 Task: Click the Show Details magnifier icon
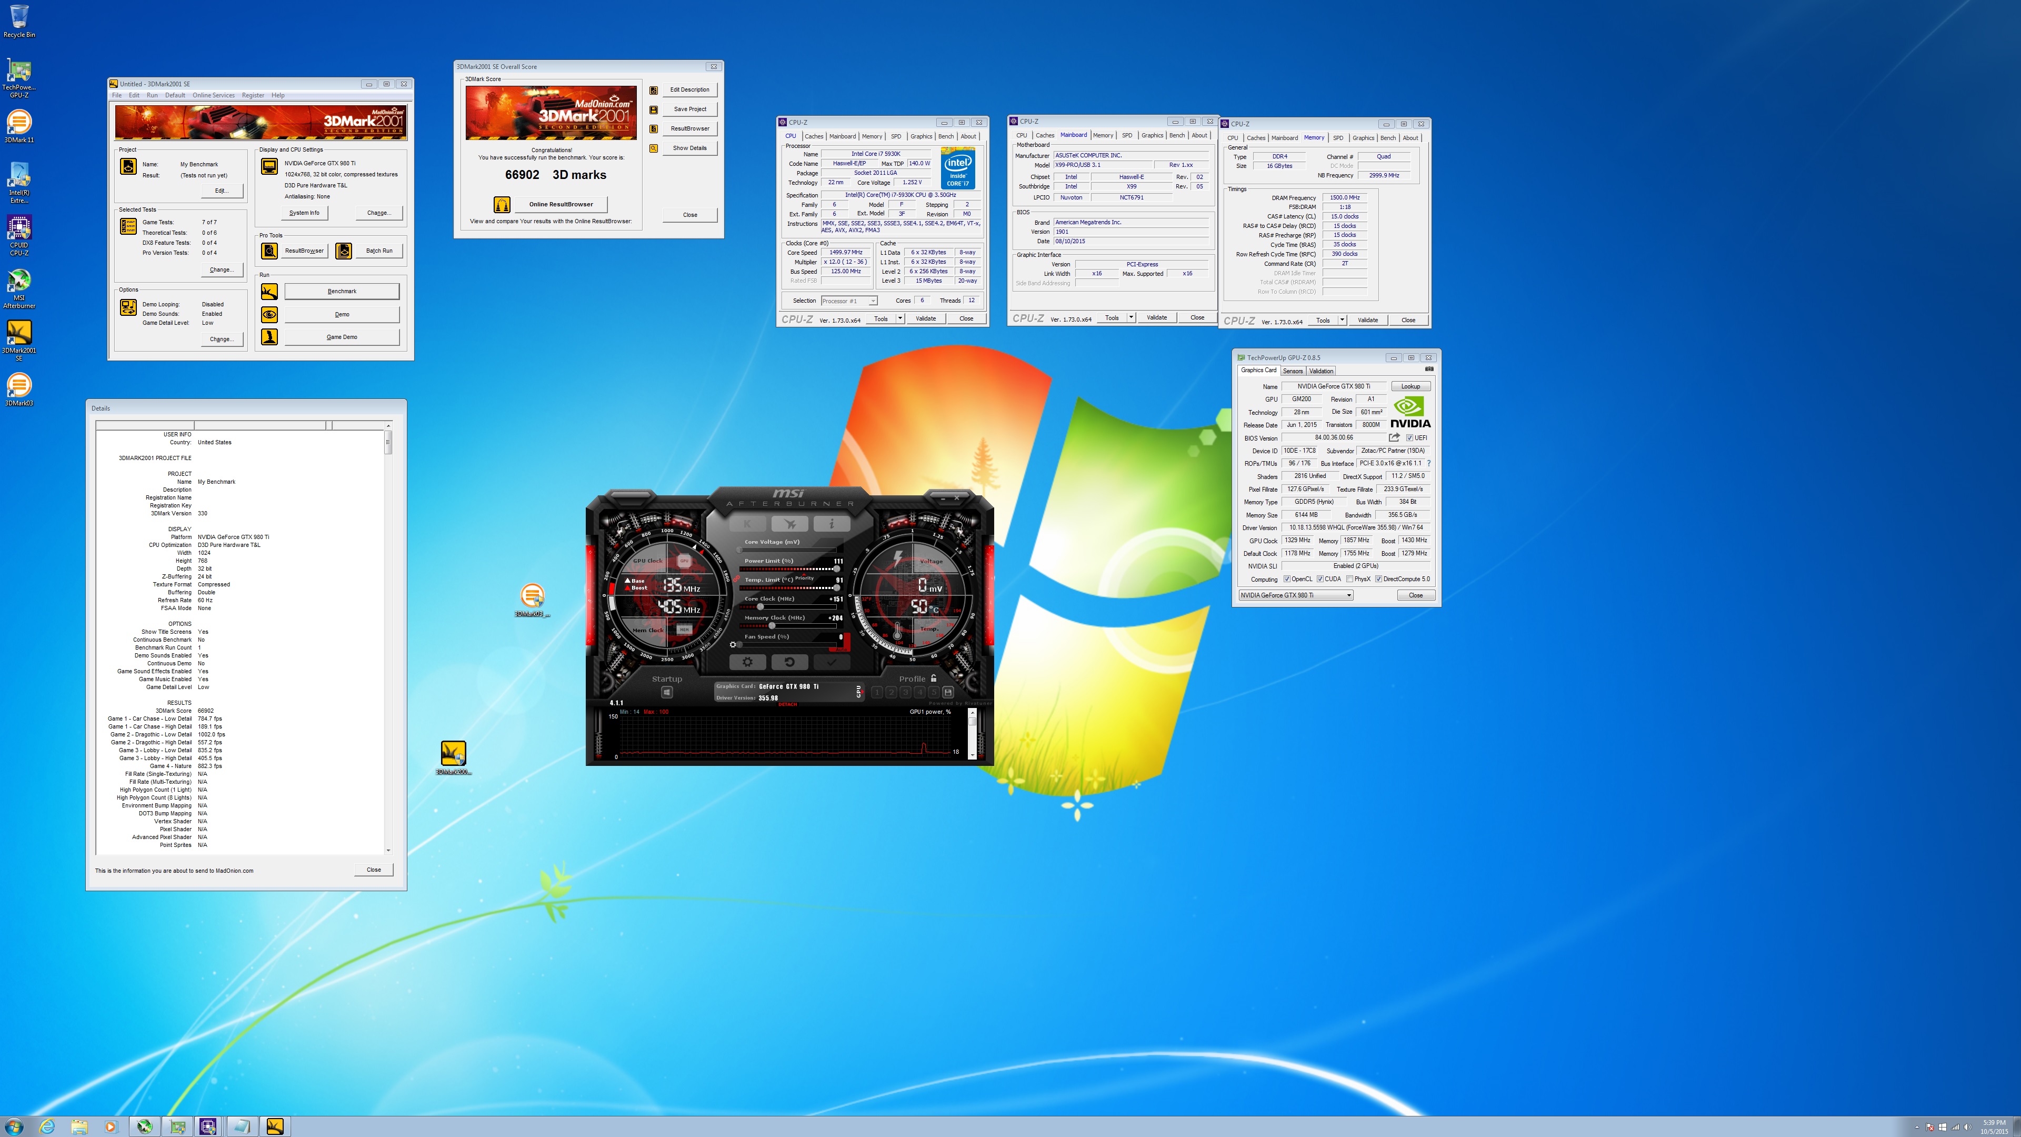654,147
